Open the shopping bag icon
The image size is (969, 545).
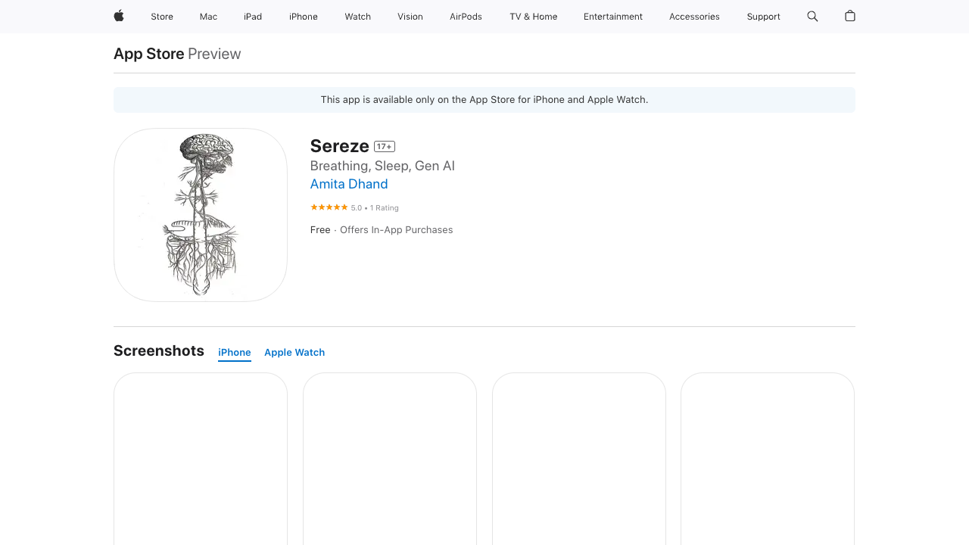[x=849, y=16]
